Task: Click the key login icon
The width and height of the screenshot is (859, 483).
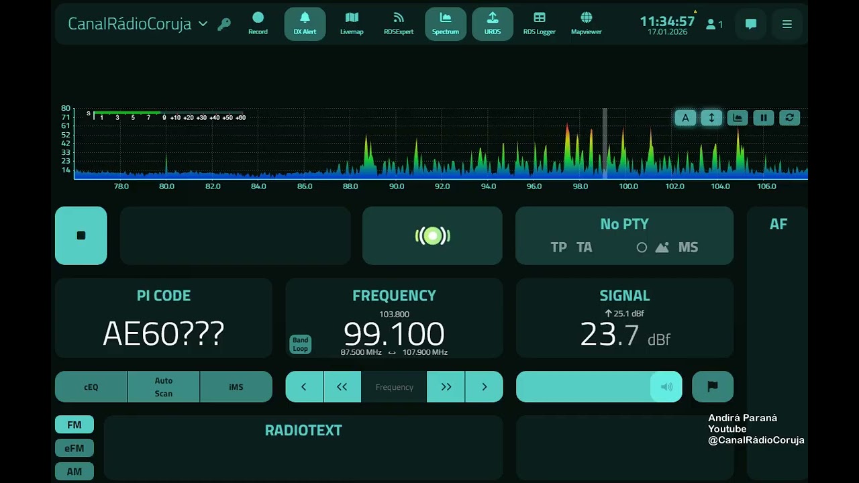Action: tap(224, 24)
